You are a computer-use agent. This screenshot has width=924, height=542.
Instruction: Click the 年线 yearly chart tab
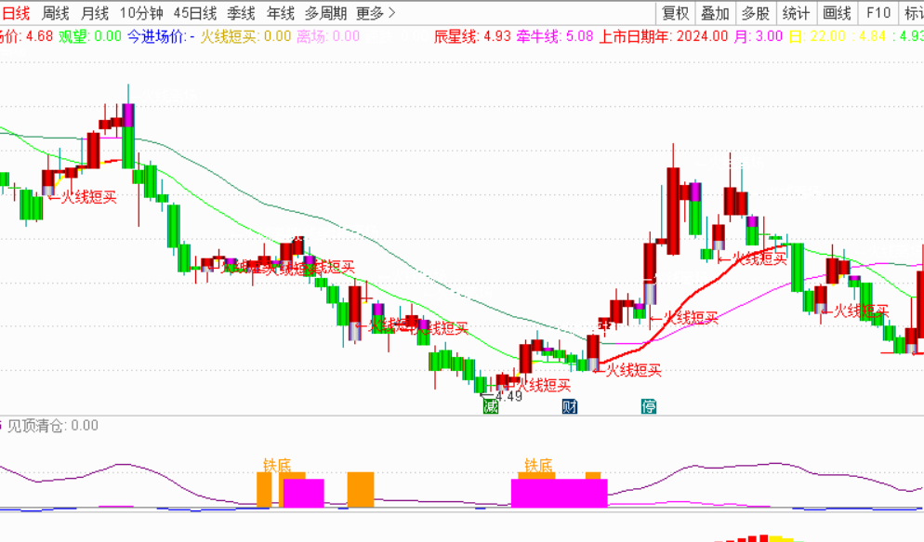pos(281,13)
